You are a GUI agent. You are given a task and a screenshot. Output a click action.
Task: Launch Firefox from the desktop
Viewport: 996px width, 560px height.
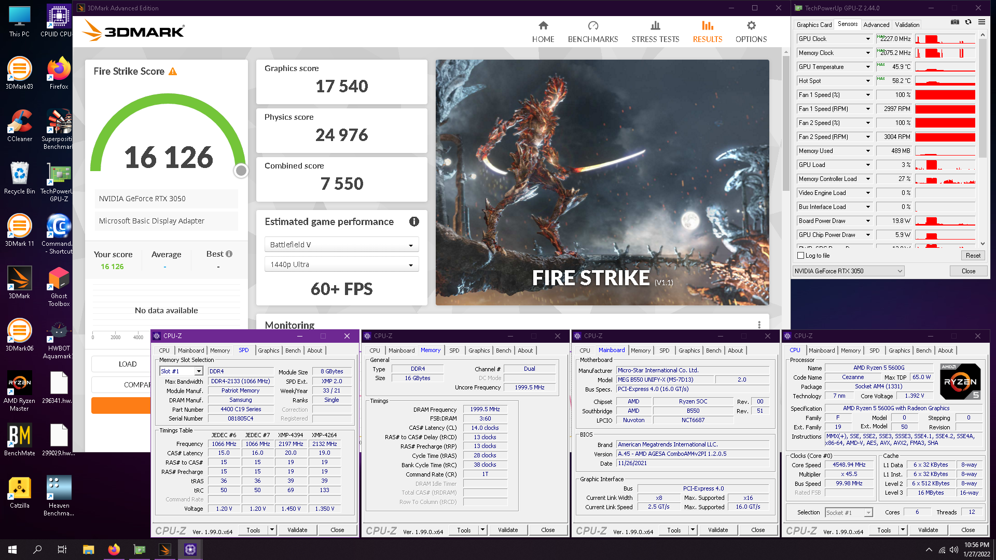[x=59, y=73]
